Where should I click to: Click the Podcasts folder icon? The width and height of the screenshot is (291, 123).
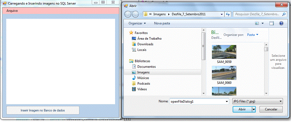click(x=134, y=83)
